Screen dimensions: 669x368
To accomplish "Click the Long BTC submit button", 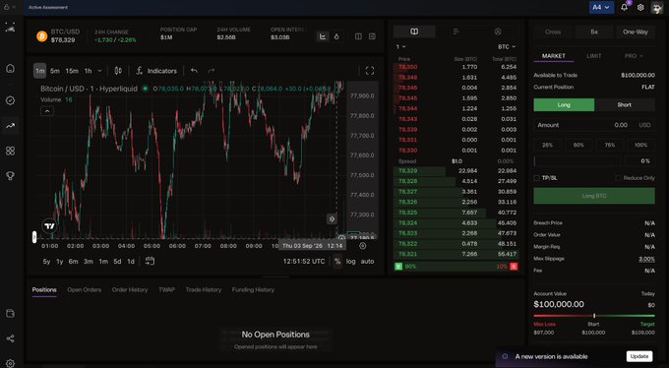I will (594, 196).
